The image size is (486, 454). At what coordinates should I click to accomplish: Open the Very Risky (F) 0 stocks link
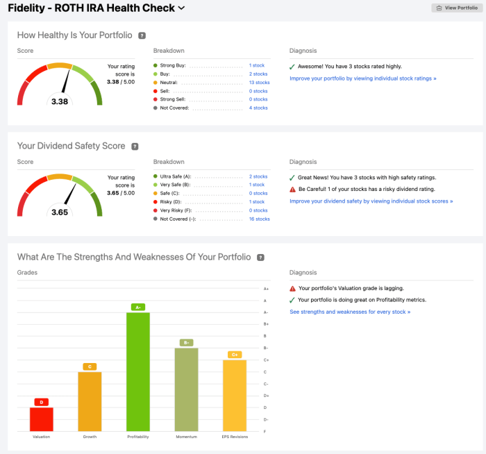click(258, 210)
